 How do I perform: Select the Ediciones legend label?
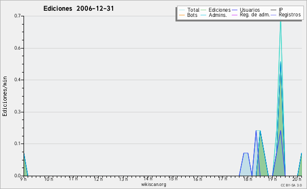(x=220, y=10)
